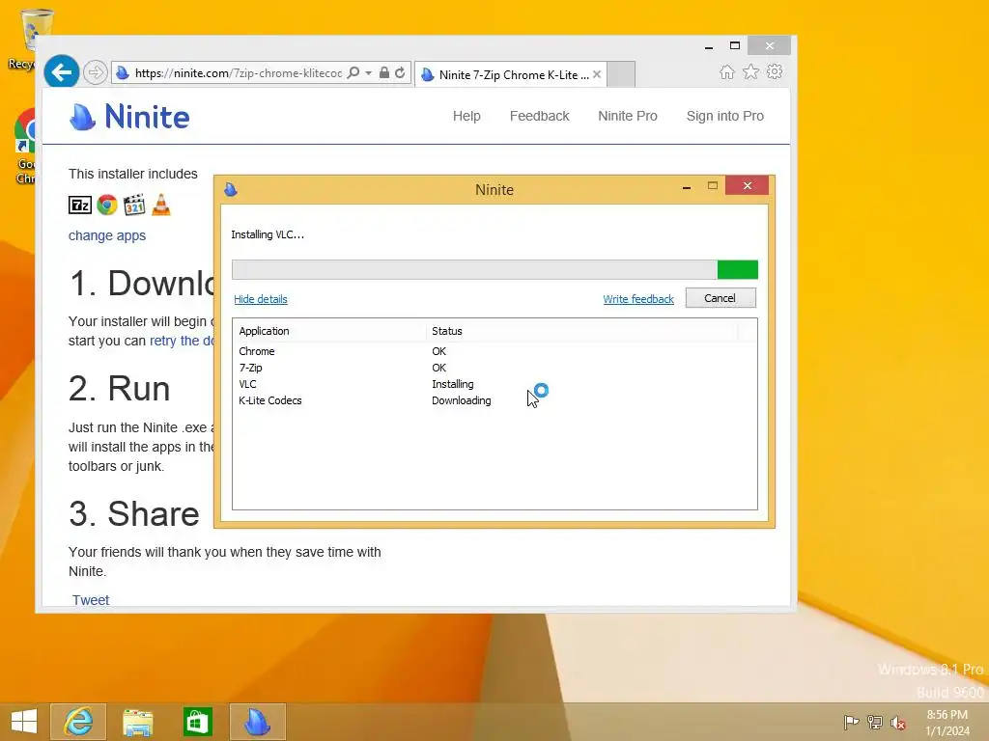Click the Ninite installer progress bar
The height and width of the screenshot is (741, 989).
coord(494,270)
